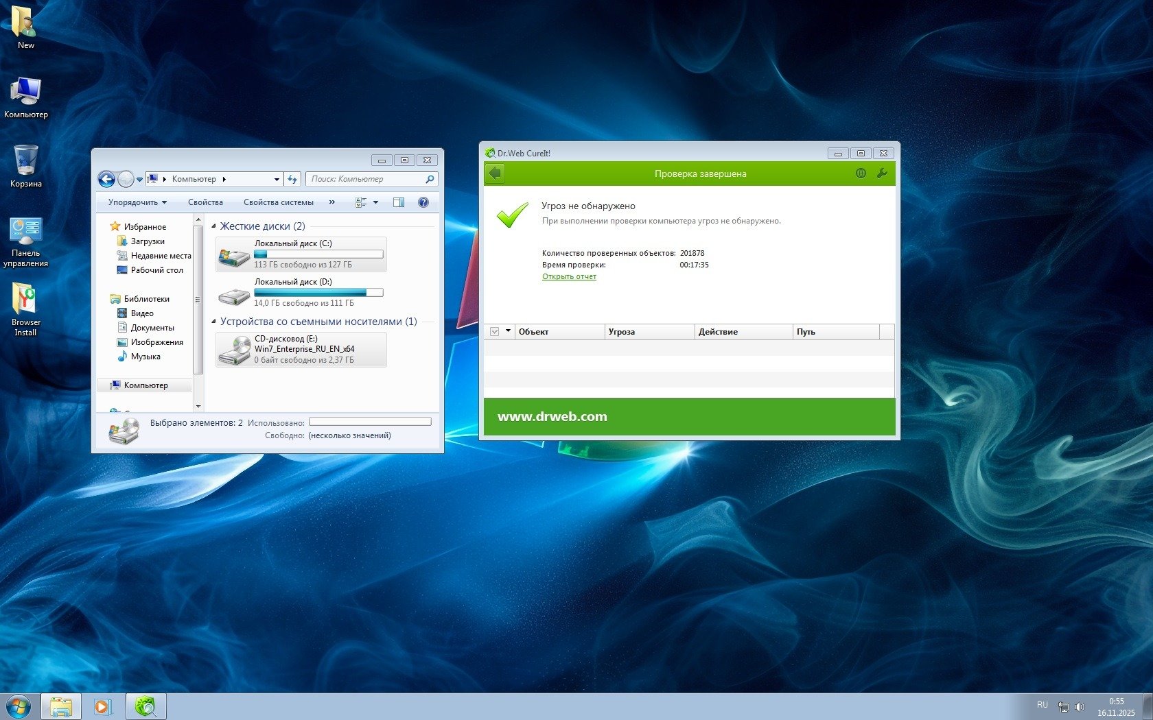Click System properties toolbar item
The height and width of the screenshot is (720, 1153).
(x=278, y=202)
